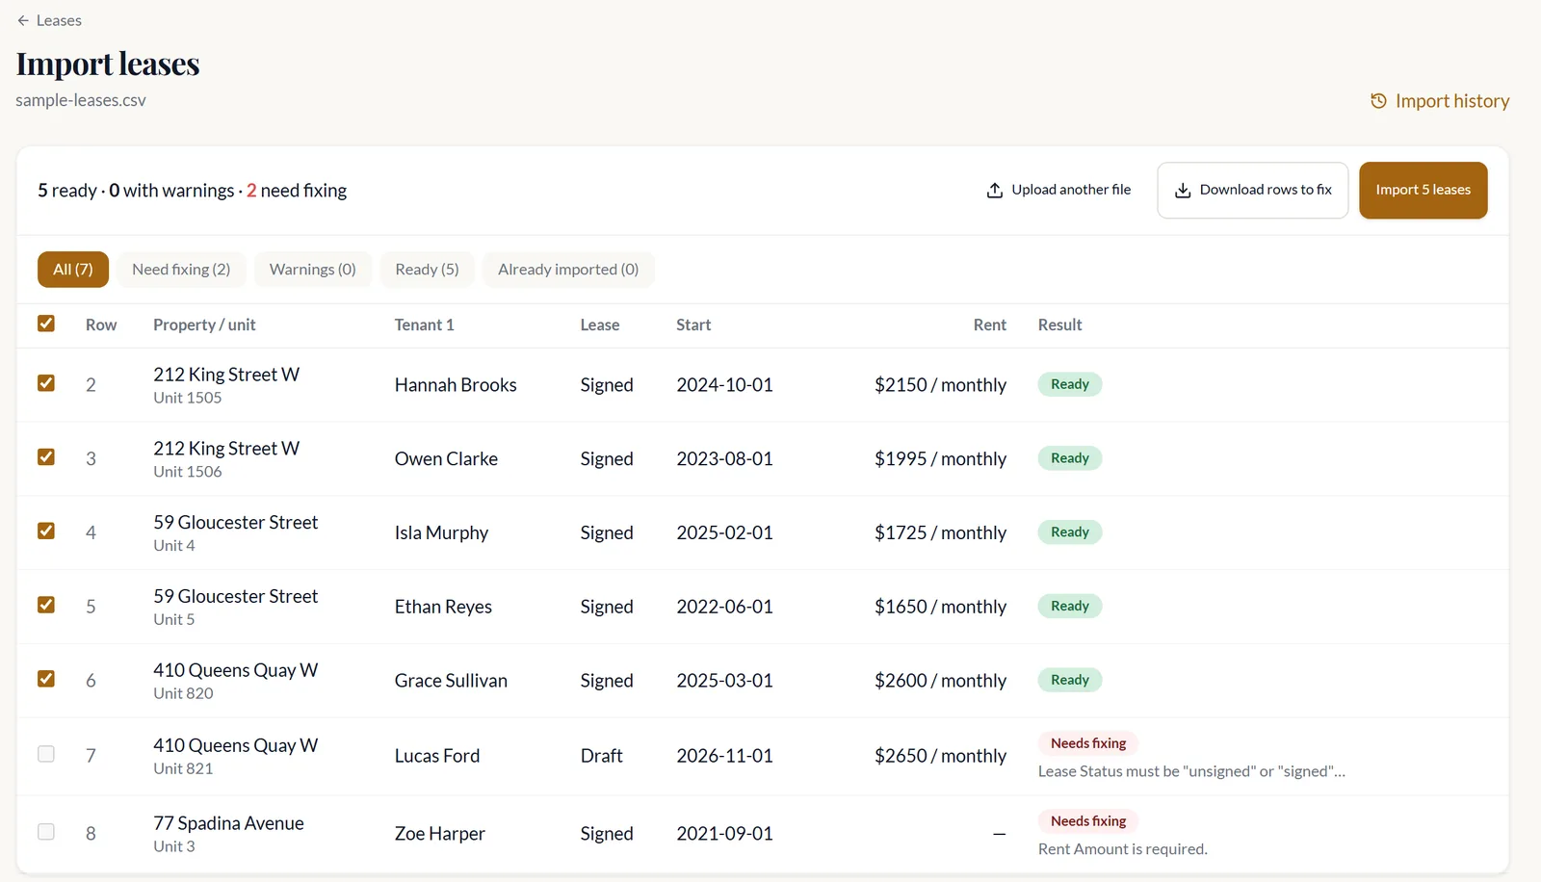Image resolution: width=1541 pixels, height=882 pixels.
Task: Uncheck the row 5 Ethan Reyes checkbox
Action: [x=46, y=605]
